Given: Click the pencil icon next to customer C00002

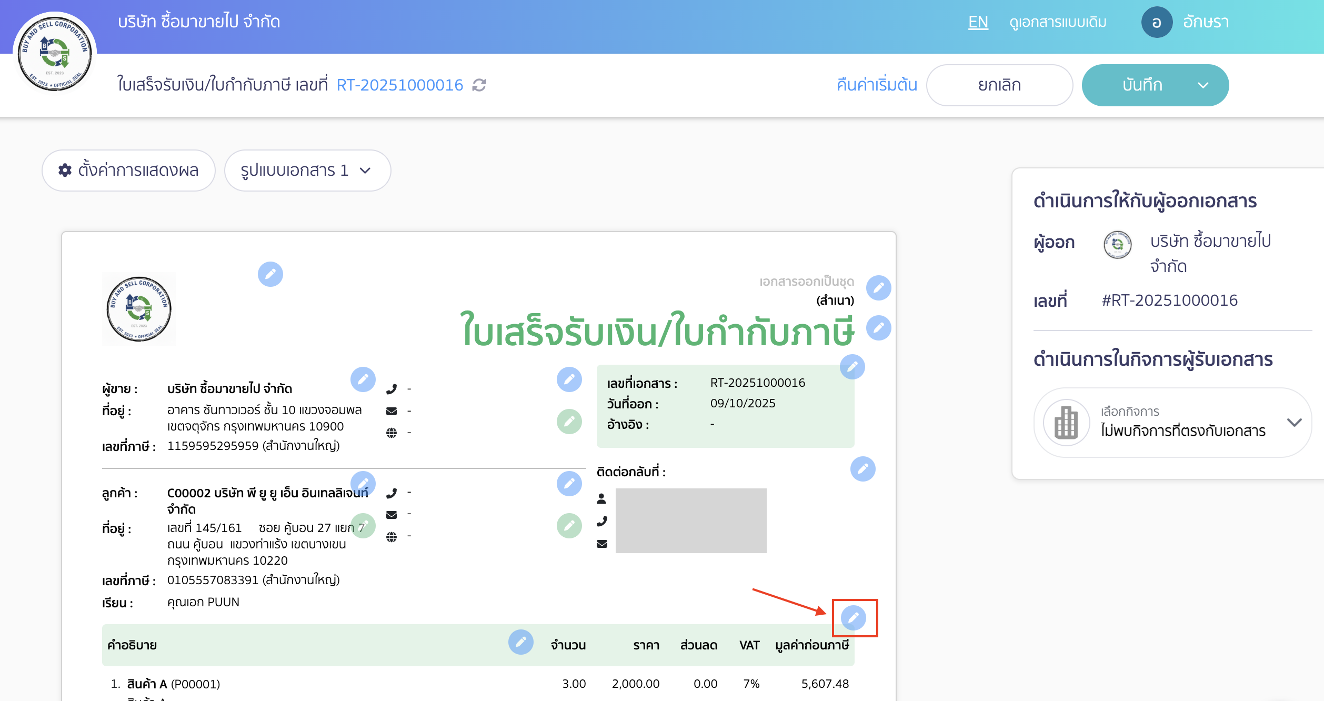Looking at the screenshot, I should (x=363, y=484).
